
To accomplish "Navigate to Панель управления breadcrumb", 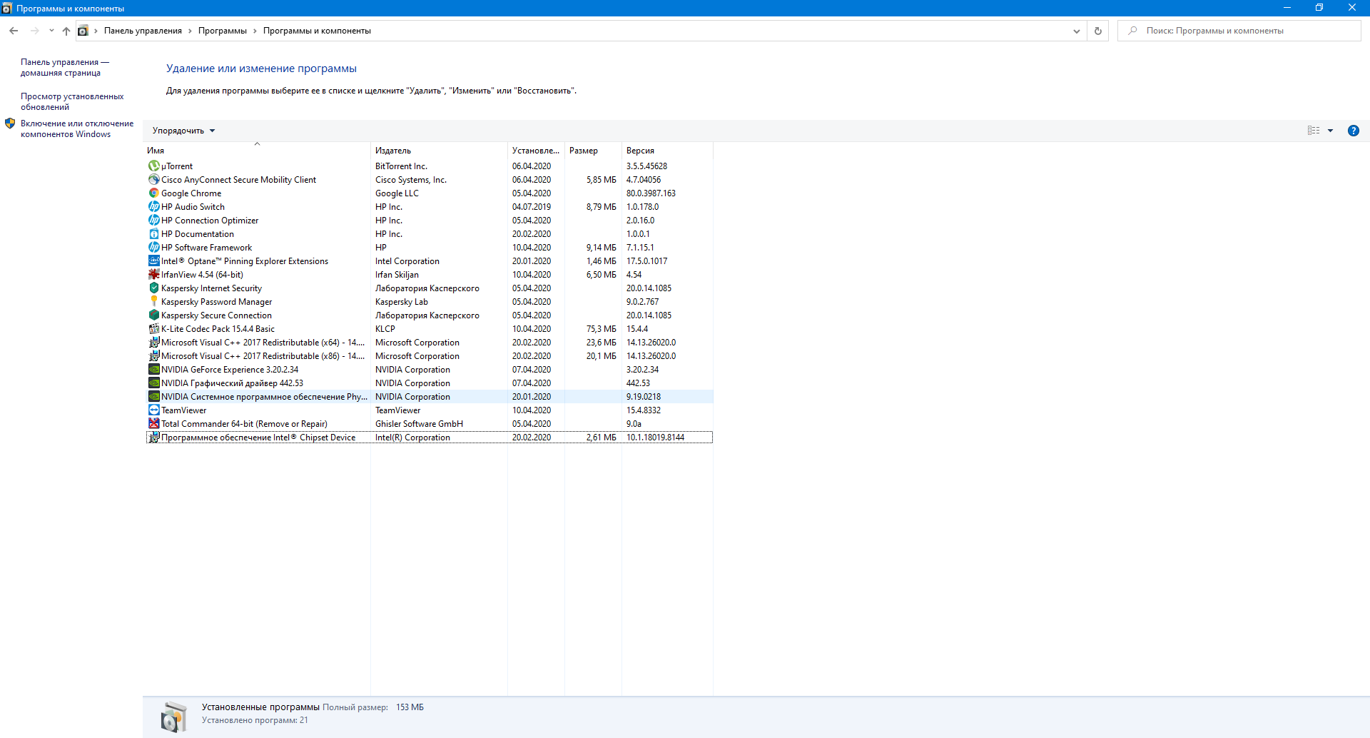I will [x=143, y=31].
